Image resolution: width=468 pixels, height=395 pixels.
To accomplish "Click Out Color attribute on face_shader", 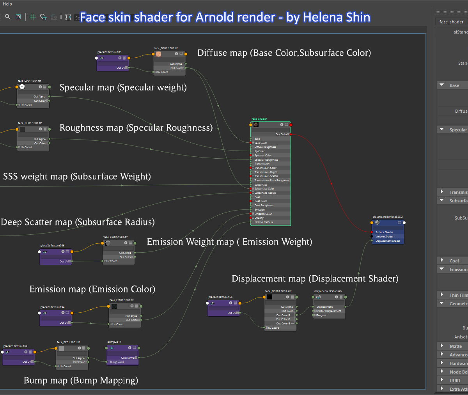I will [282, 134].
